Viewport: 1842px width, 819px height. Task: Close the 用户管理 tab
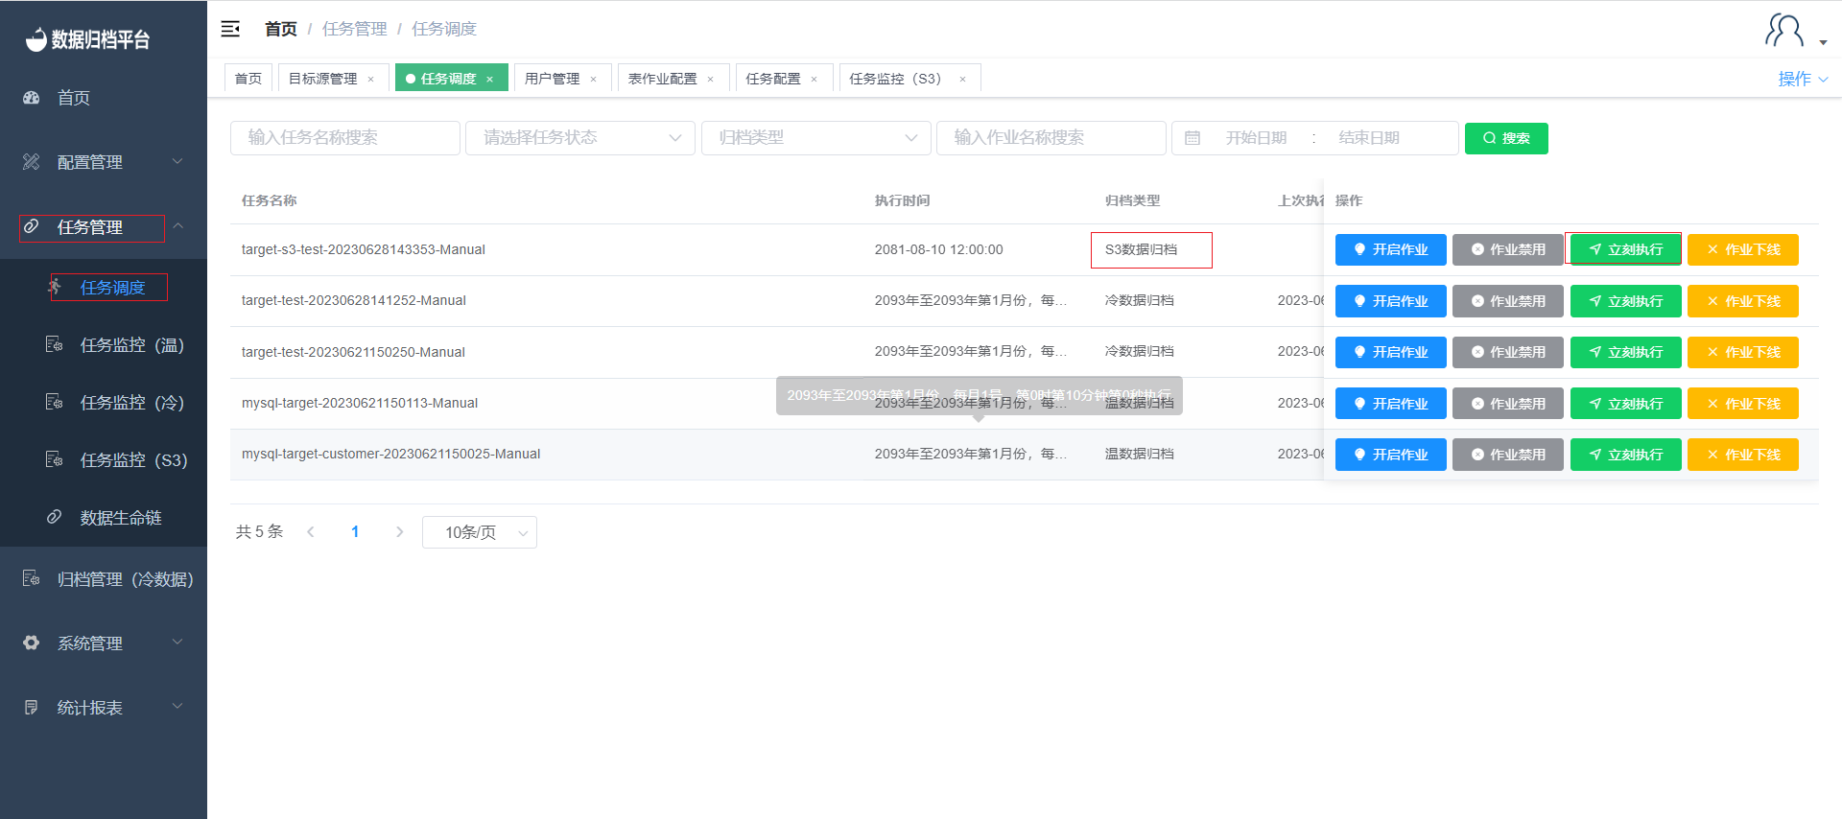[594, 80]
